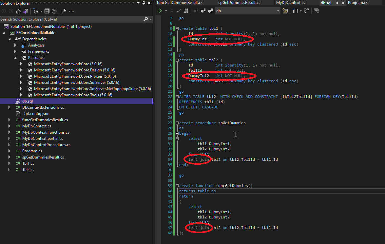Expand Microsoft.EntityFrameworkCore.SqlServer (5.0.16) package arrow
385x244 pixels.
(x=21, y=83)
